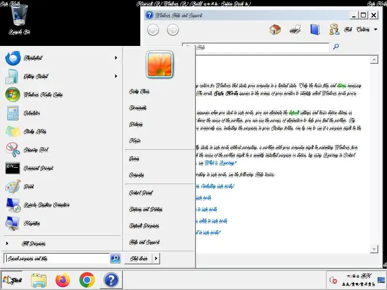Select Help and Support taskbar button
This screenshot has height=290, width=387.
[111, 280]
